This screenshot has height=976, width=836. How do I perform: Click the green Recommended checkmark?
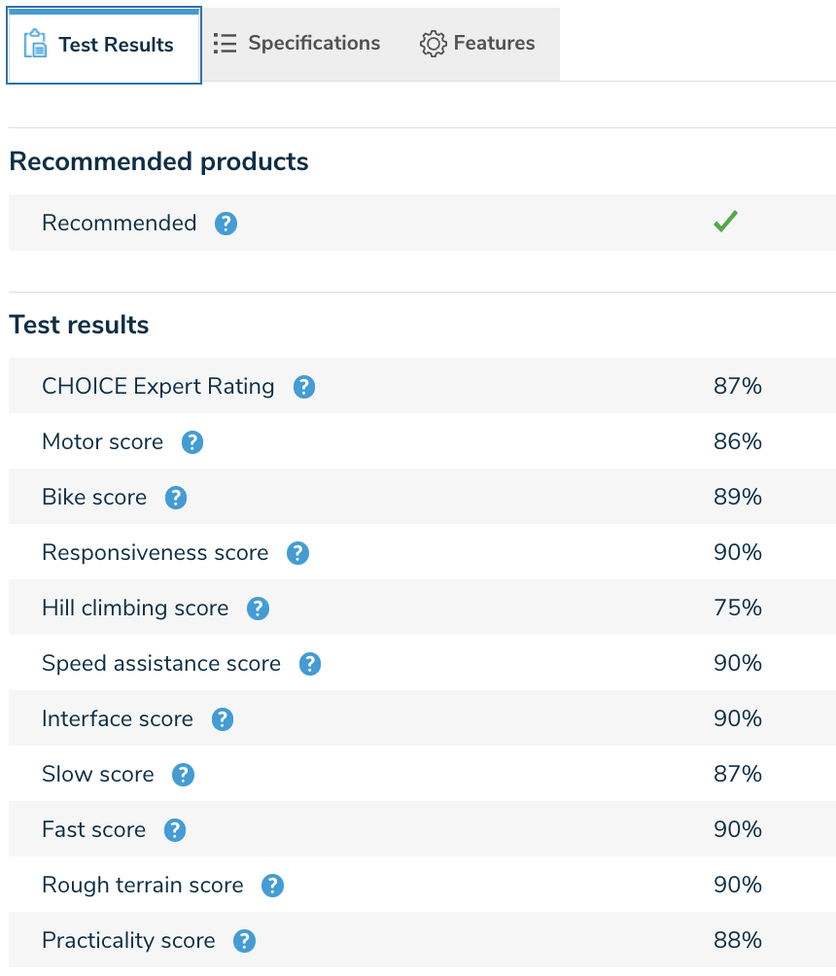point(725,222)
